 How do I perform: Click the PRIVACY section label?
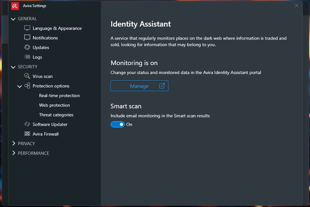point(26,144)
